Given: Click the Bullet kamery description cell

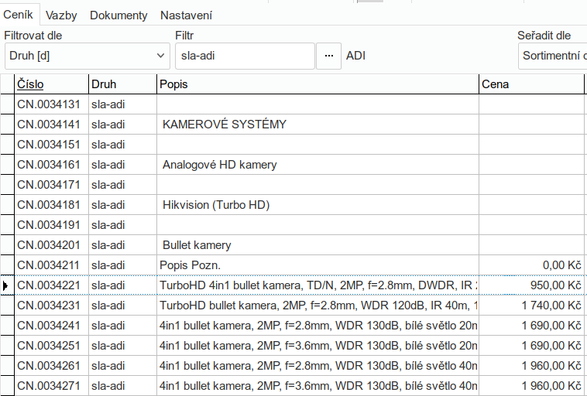Looking at the screenshot, I should click(197, 245).
